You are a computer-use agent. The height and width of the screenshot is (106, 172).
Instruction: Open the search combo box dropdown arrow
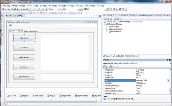(x=105, y=9)
